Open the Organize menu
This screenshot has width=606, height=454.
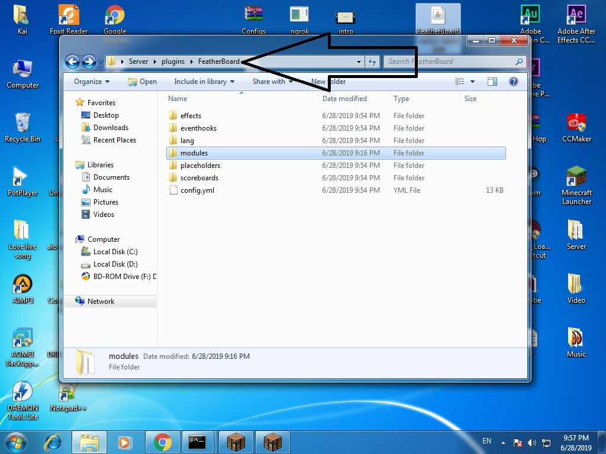tap(92, 82)
